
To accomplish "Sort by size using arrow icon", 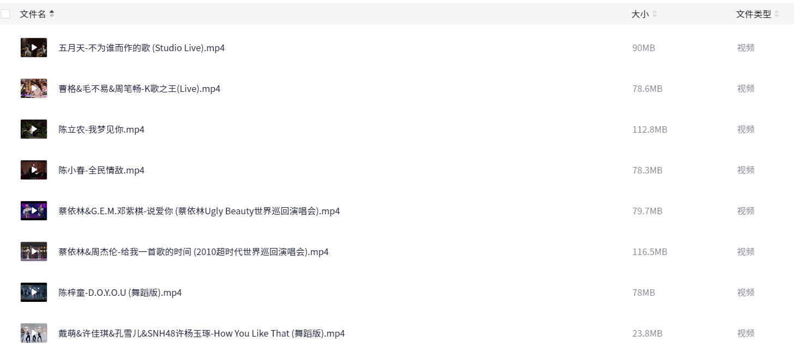I will pos(654,14).
